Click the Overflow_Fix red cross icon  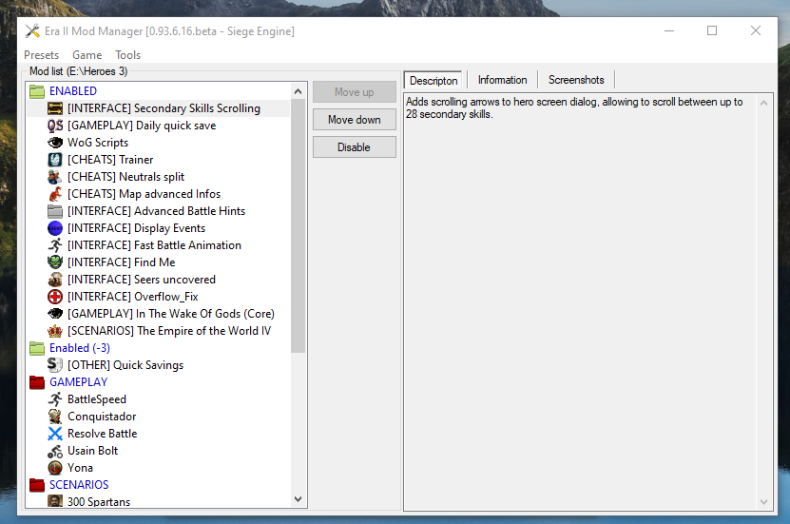[x=55, y=297]
